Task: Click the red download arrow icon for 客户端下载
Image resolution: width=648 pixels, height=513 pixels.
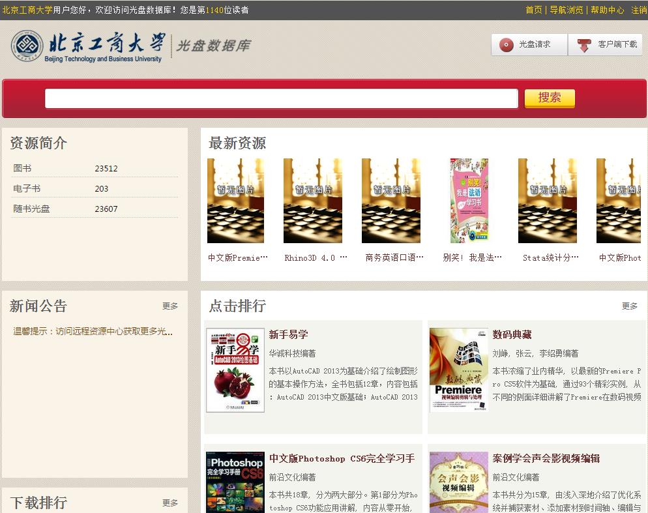Action: tap(584, 45)
